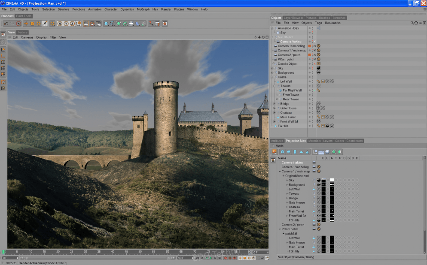The height and width of the screenshot is (265, 427).
Task: Open the viewport Cameras menu
Action: coord(27,37)
